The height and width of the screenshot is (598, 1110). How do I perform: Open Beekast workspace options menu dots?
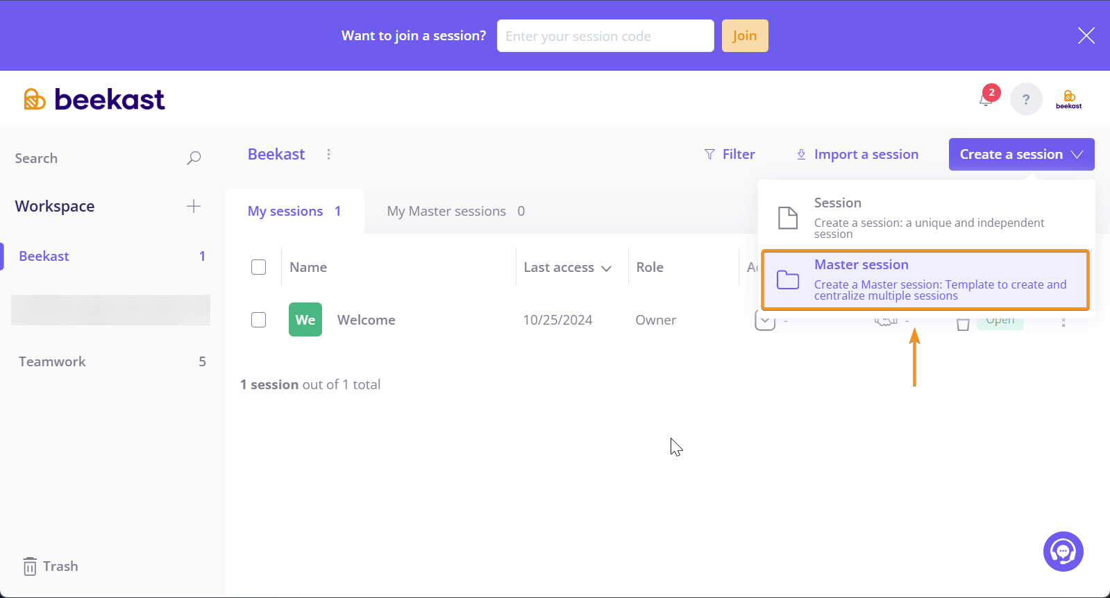click(x=328, y=154)
